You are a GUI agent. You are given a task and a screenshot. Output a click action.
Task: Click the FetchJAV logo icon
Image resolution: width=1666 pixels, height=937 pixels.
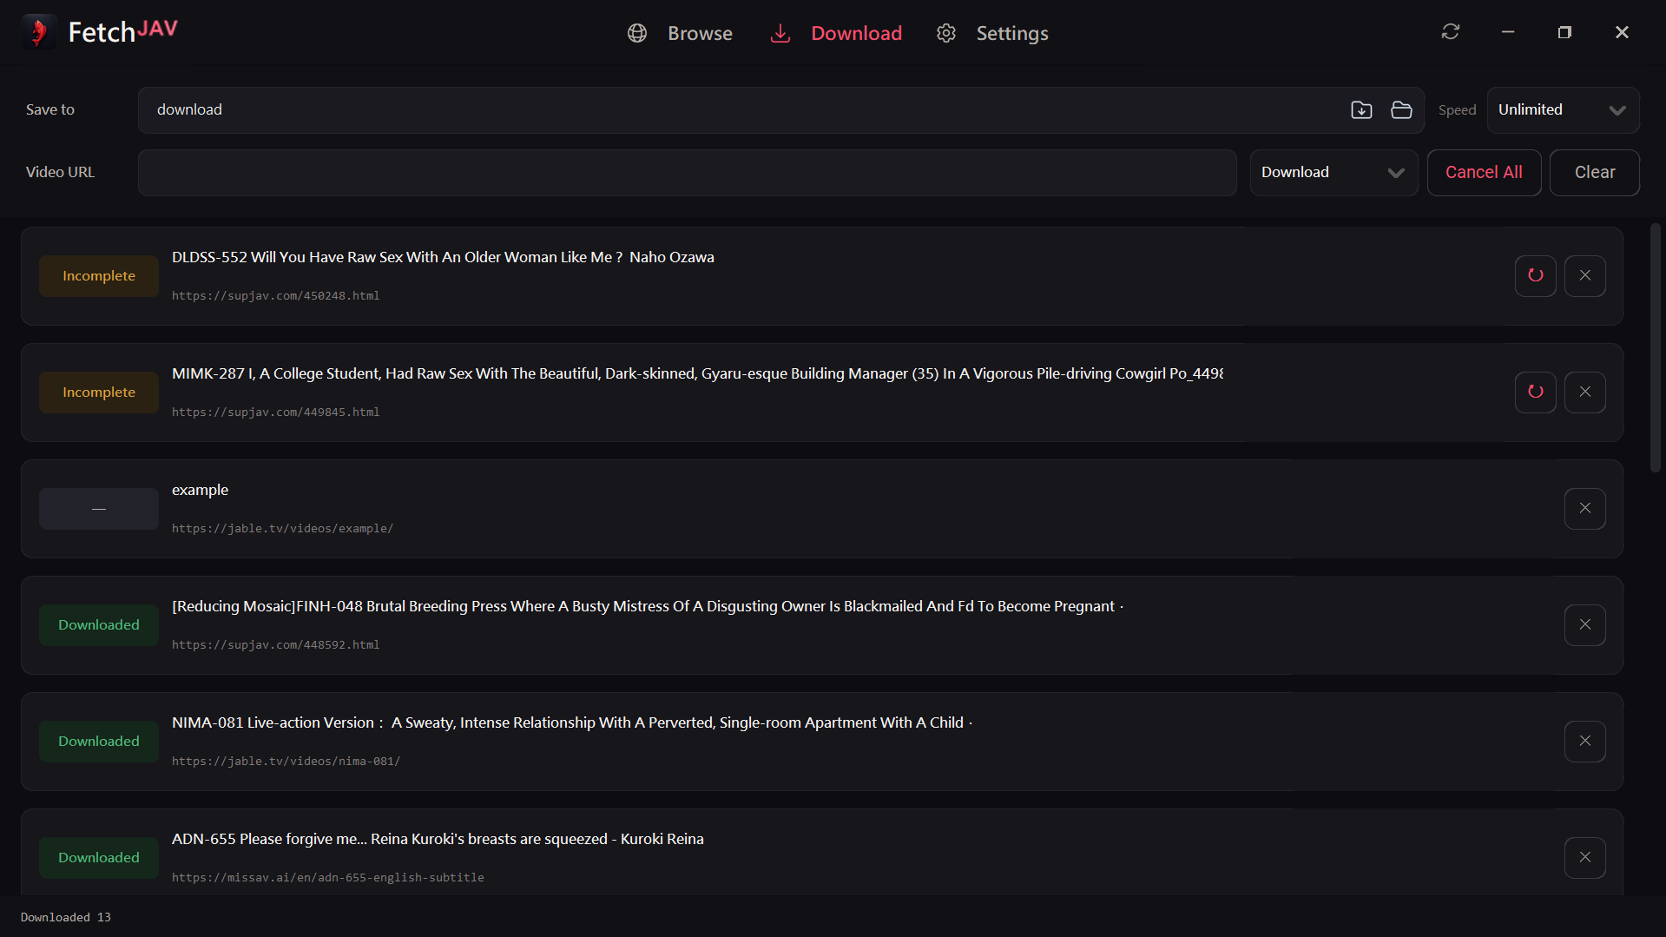39,32
